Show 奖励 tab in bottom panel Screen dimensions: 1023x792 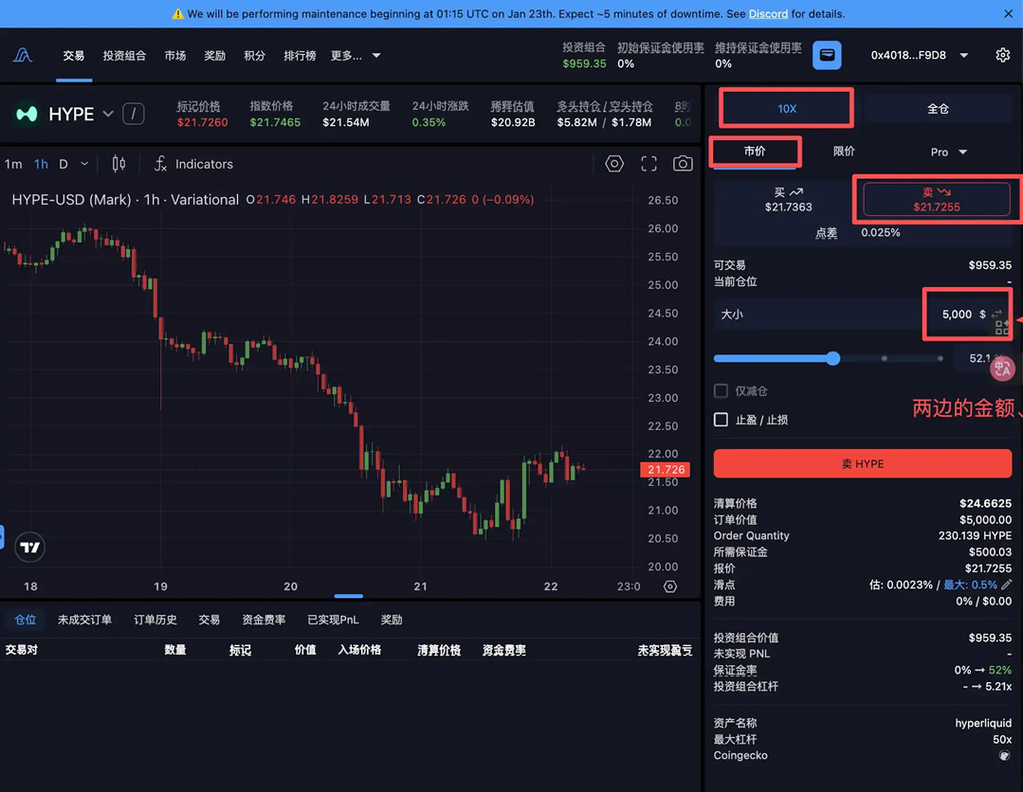(392, 620)
